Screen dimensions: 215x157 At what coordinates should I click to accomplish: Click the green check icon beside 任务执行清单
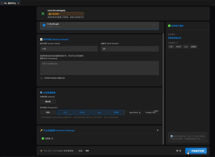[x=169, y=26]
